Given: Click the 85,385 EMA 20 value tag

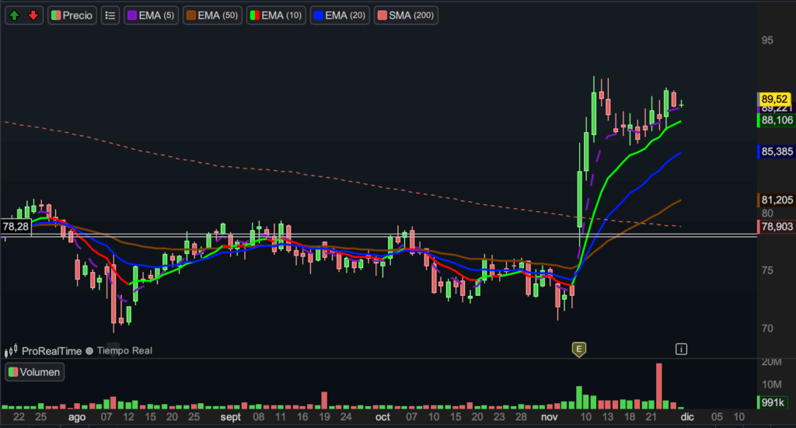Looking at the screenshot, I should (x=777, y=152).
